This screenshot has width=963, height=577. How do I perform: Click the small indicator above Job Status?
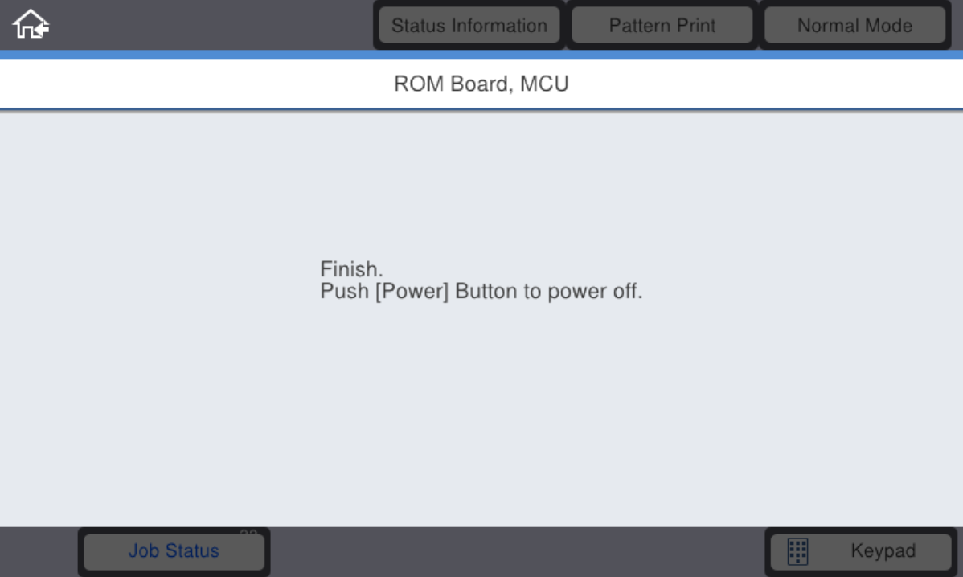248,532
